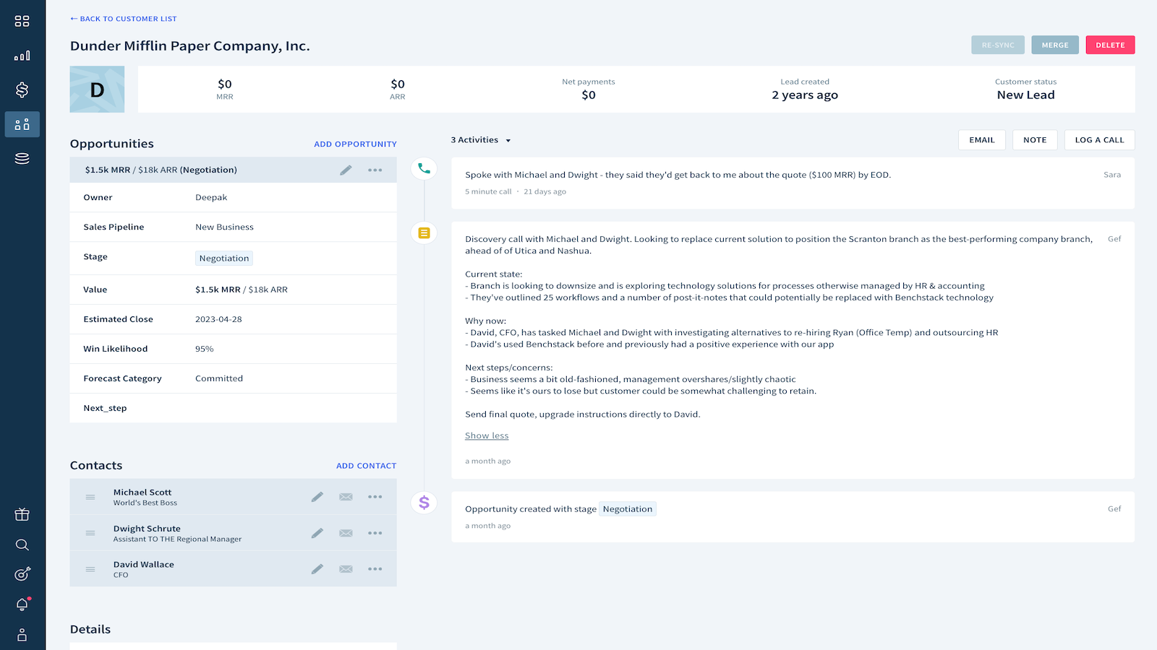Screen dimensions: 1157x650
Task: Open the notifications bell icon
Action: click(22, 604)
